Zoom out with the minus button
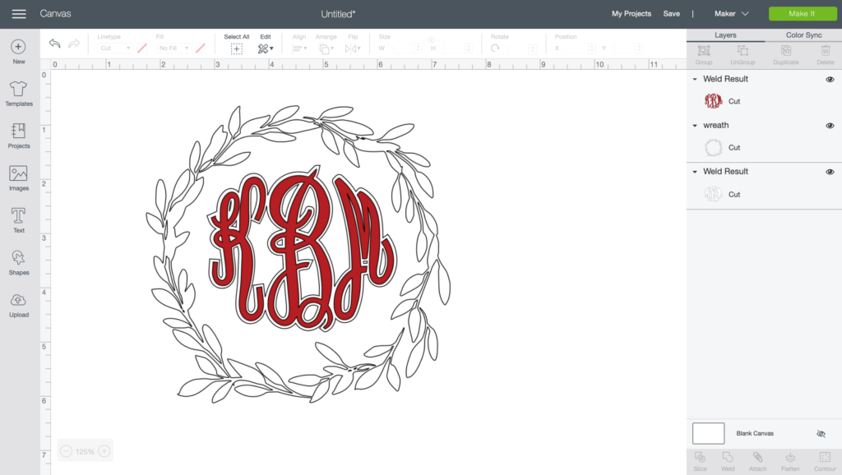The height and width of the screenshot is (475, 842). click(x=66, y=451)
